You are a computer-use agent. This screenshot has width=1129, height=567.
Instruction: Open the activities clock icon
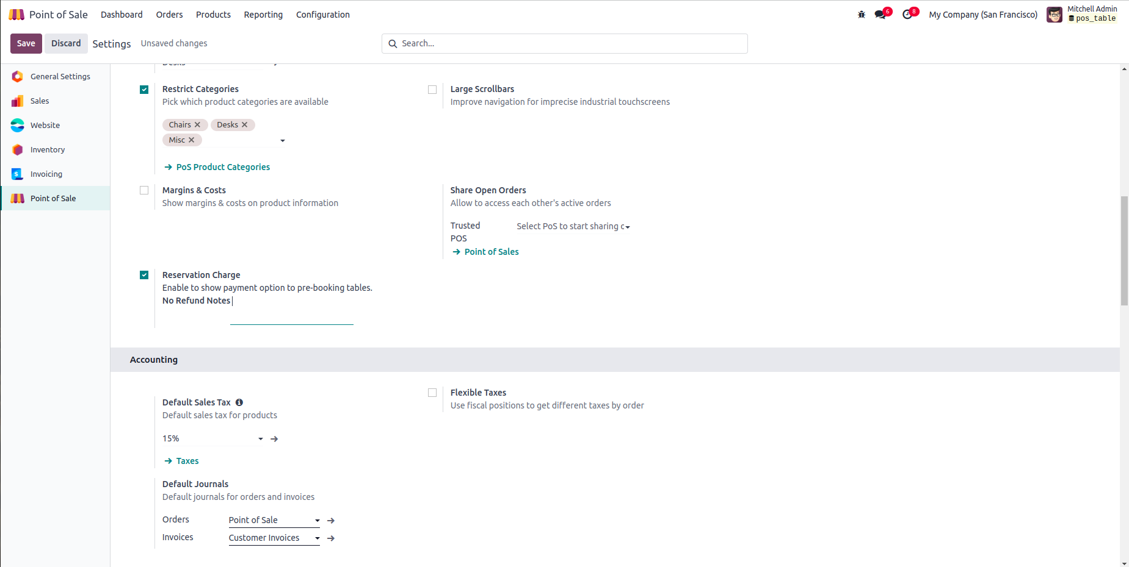click(x=907, y=15)
